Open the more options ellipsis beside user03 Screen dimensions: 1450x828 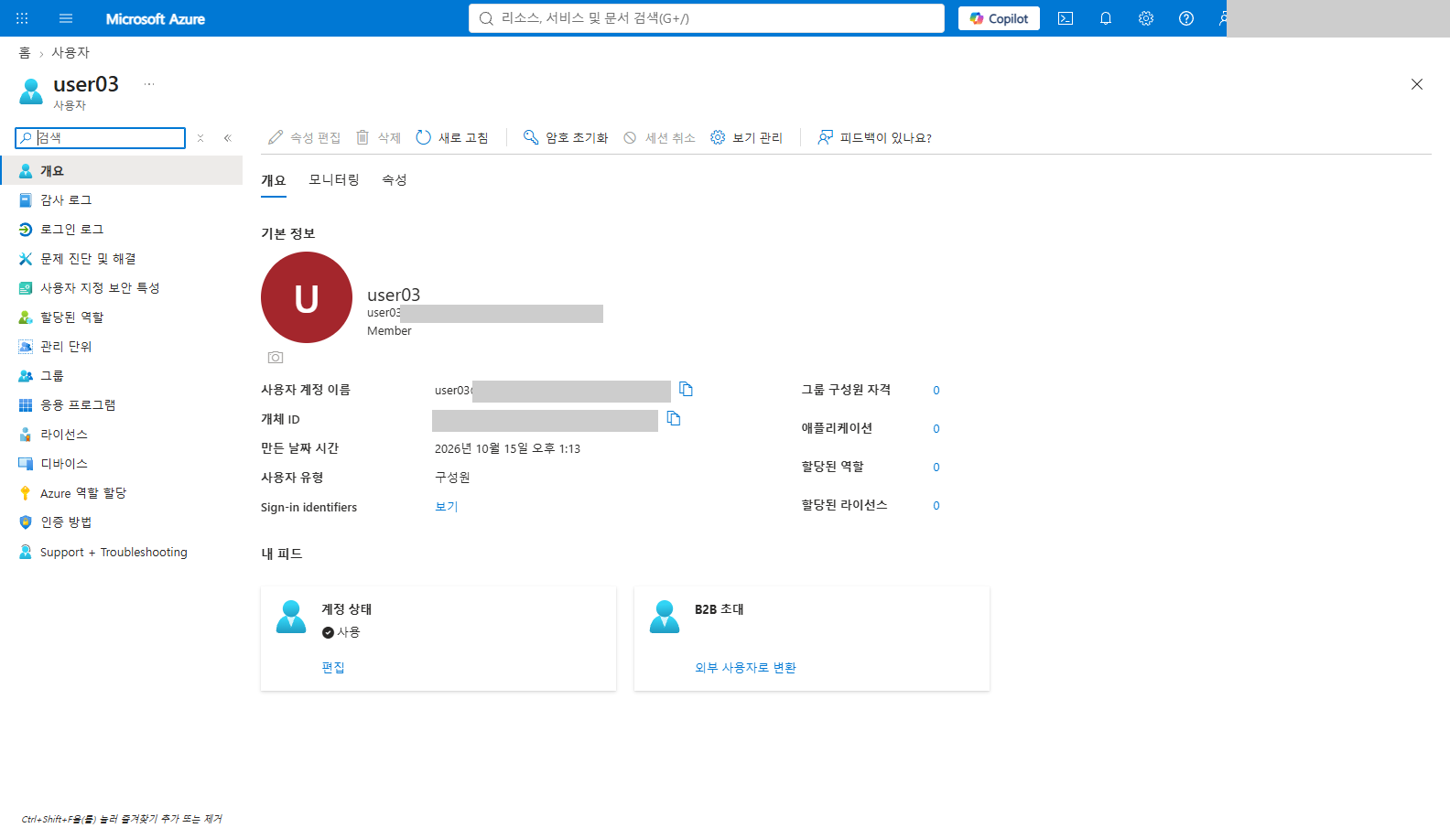pos(149,84)
